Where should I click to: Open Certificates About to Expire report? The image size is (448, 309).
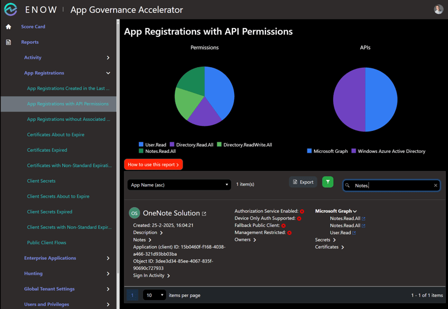tap(55, 134)
